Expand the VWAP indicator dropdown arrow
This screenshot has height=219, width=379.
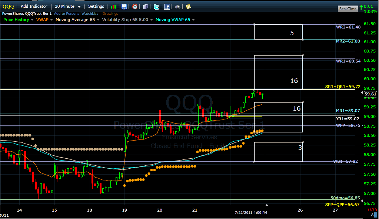pyautogui.click(x=51, y=20)
